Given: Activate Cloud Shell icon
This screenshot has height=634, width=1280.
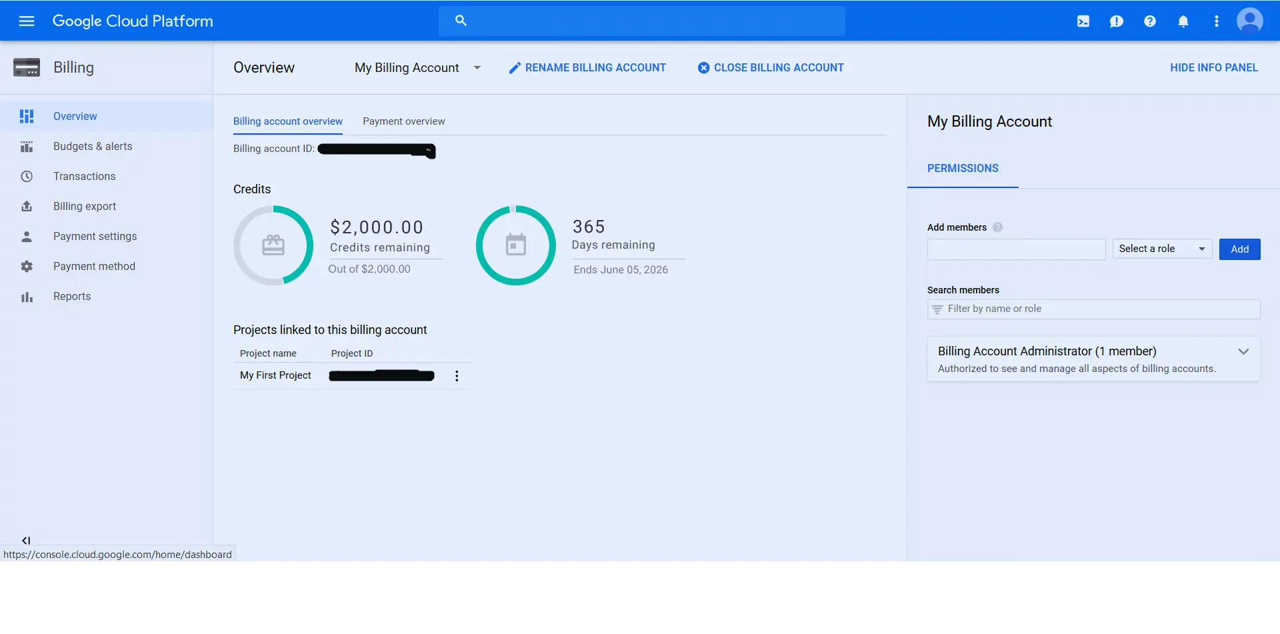Looking at the screenshot, I should coord(1083,21).
